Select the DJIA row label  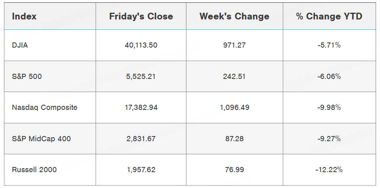coord(20,45)
